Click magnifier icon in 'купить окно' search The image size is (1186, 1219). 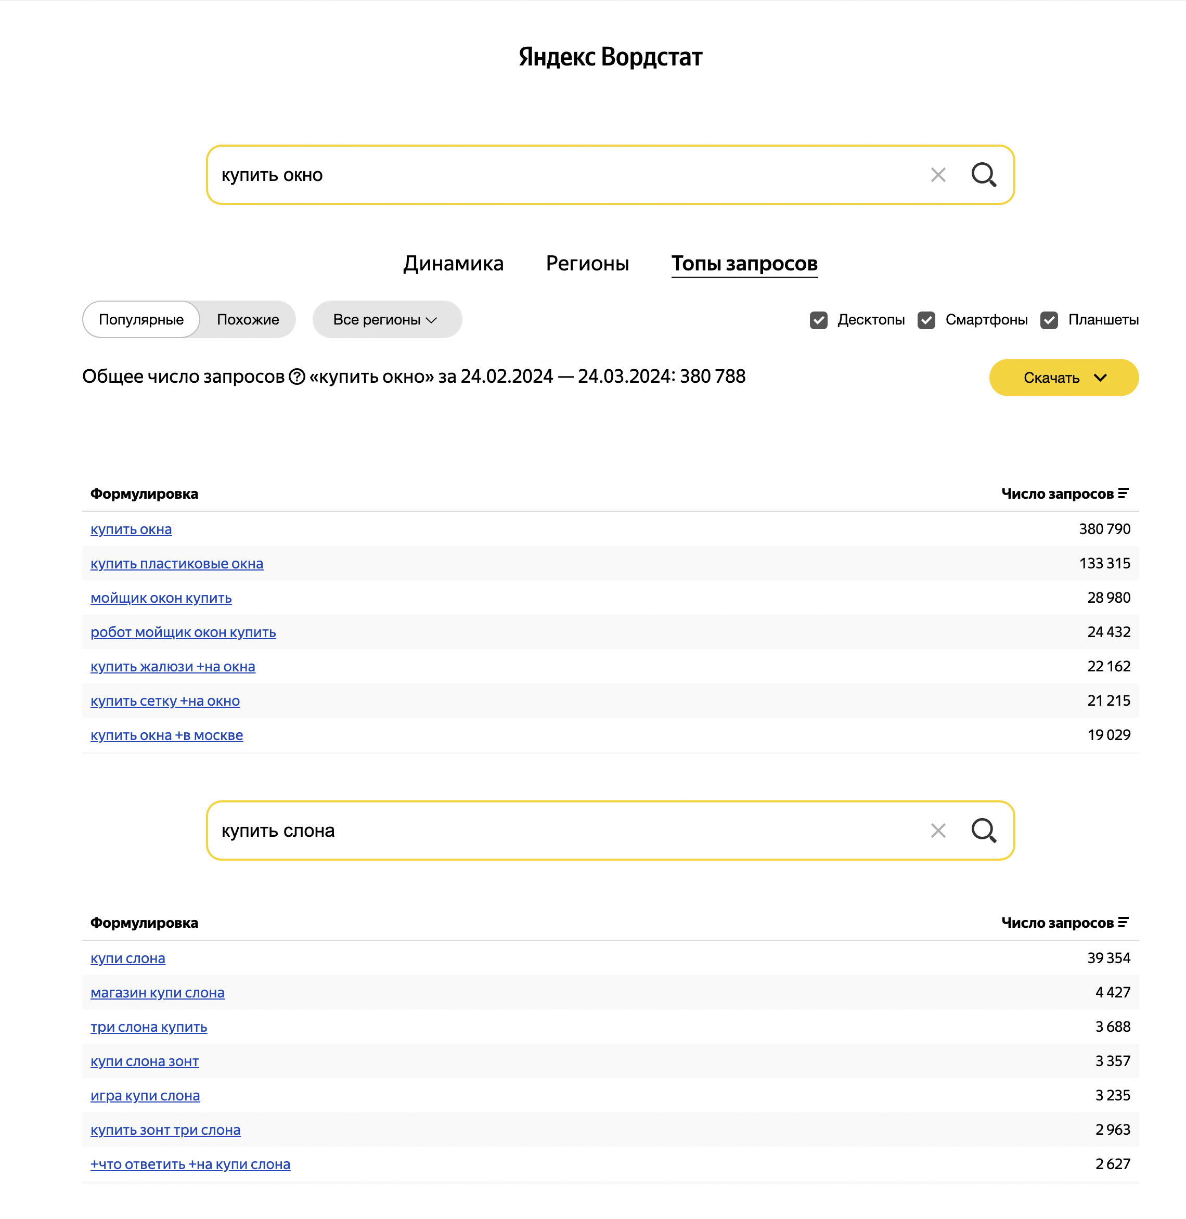pos(984,175)
